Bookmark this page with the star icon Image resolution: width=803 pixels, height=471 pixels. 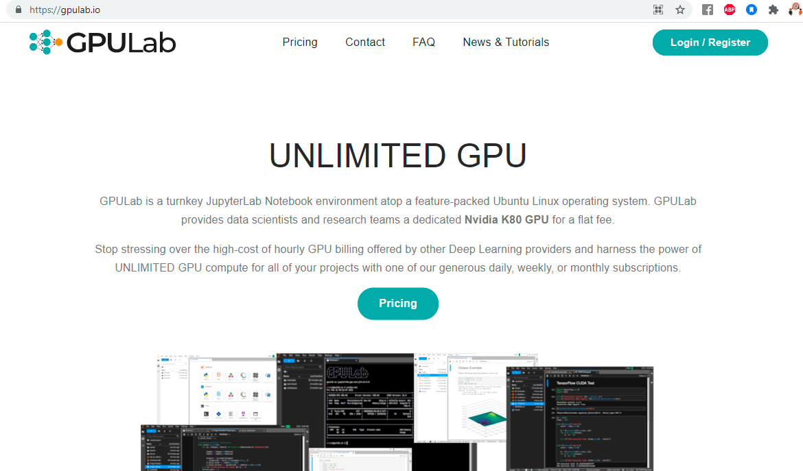click(x=680, y=10)
